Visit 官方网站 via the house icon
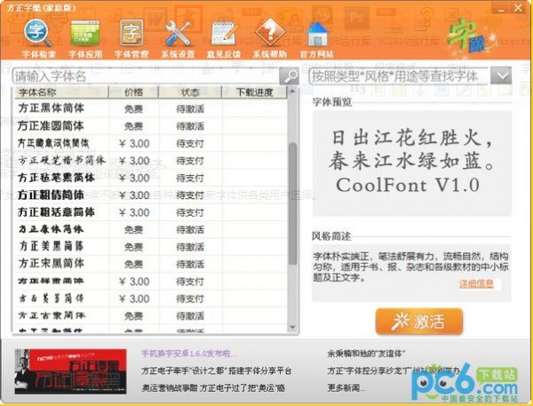Viewport: 533px width, 406px height. coord(317,38)
